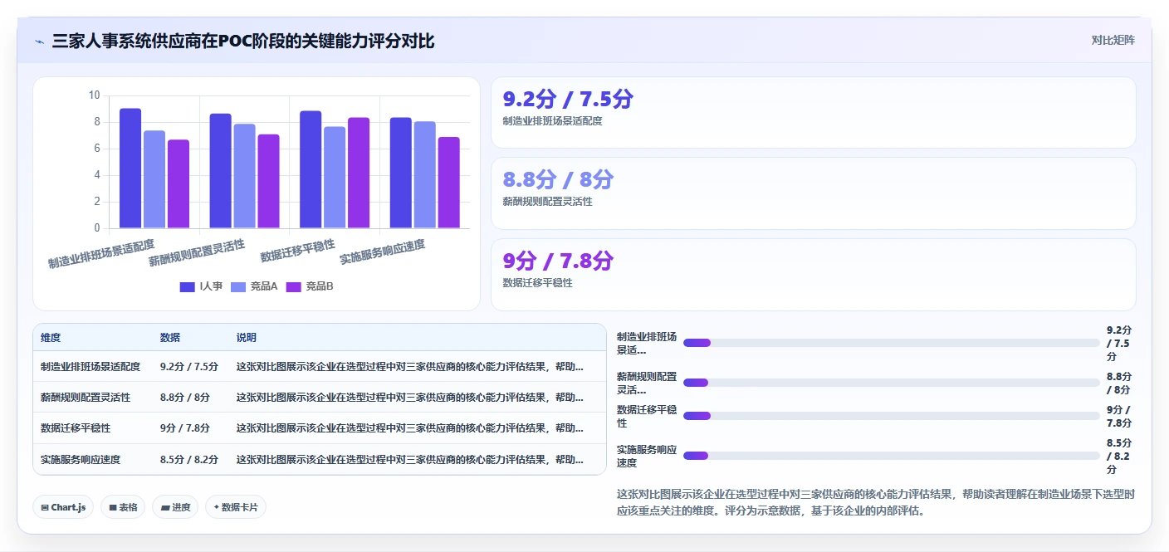Click the 竞品B legend color swatch
The height and width of the screenshot is (552, 1169).
(294, 286)
